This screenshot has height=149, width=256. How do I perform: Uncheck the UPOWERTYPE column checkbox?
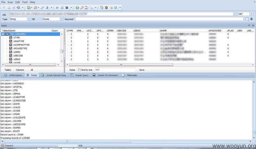11,48
